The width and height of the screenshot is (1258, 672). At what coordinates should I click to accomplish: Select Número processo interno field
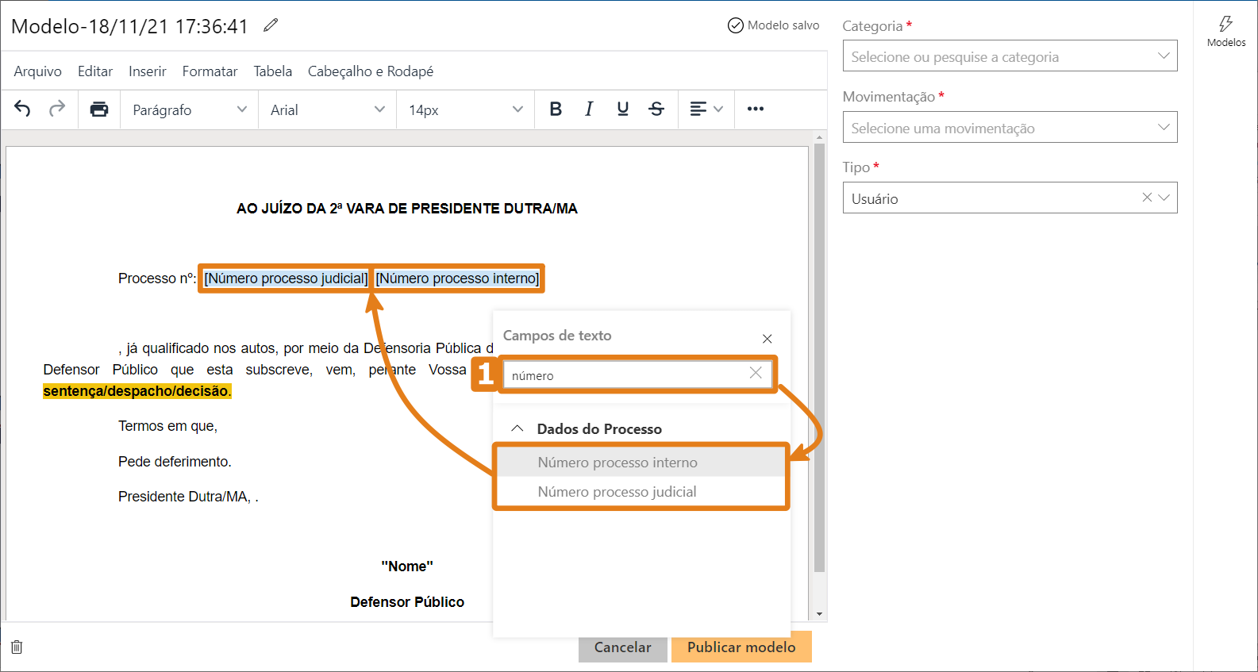[x=641, y=462]
